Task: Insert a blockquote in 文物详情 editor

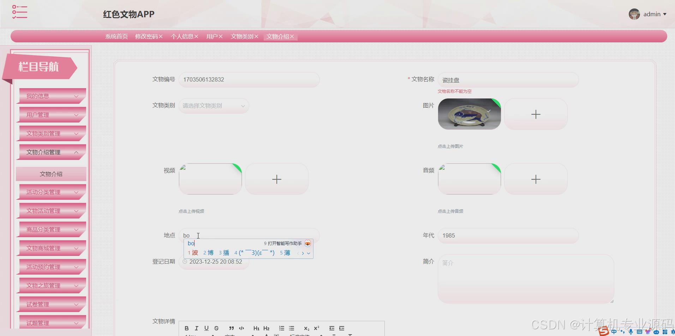Action: pos(232,328)
